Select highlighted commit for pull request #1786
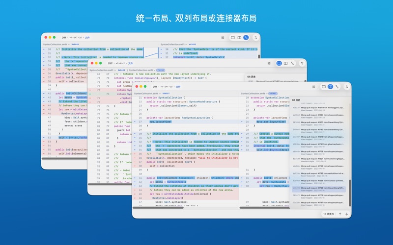 [x=319, y=189]
